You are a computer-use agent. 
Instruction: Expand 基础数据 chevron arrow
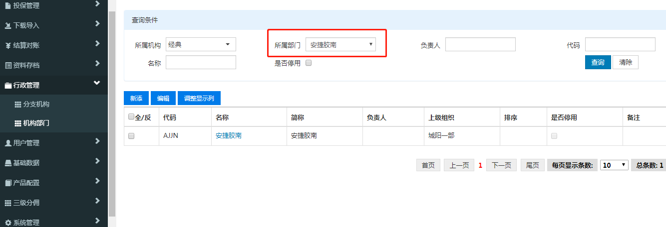[97, 161]
